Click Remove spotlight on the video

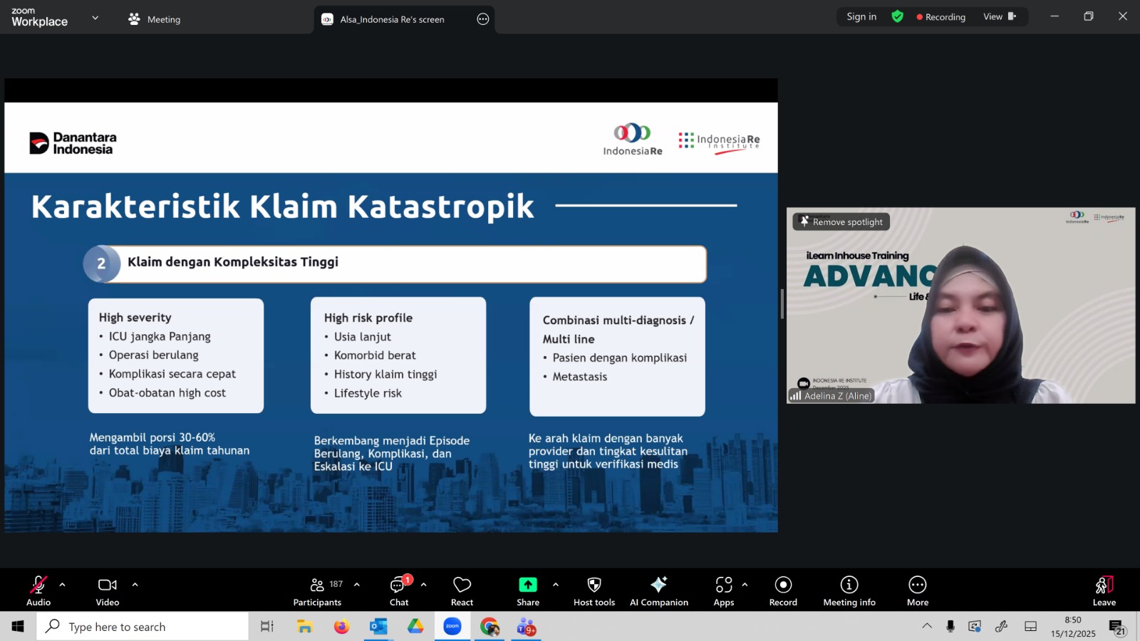click(841, 222)
